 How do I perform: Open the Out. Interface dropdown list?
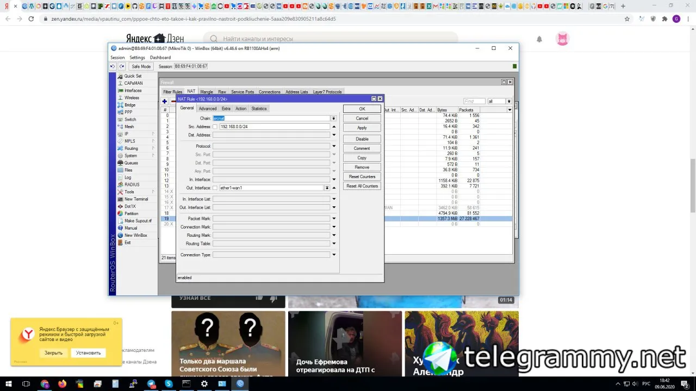(x=327, y=188)
